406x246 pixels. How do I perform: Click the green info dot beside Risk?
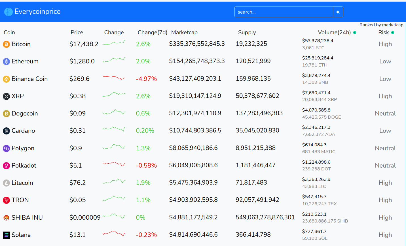393,33
